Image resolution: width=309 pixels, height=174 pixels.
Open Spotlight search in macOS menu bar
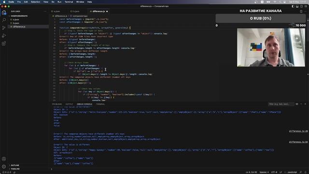pyautogui.click(x=280, y=2)
